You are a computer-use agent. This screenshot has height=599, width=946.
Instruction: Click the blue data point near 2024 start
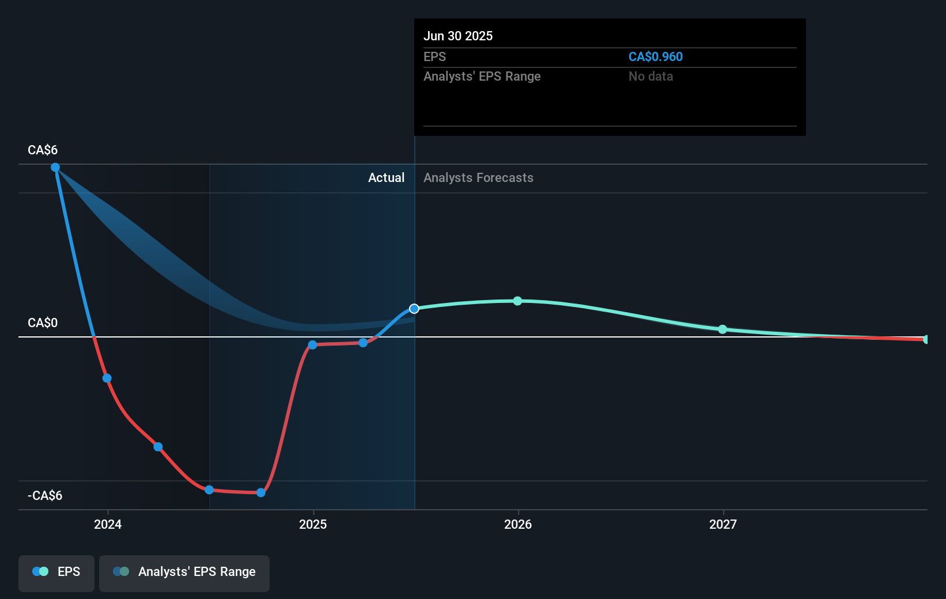point(107,378)
